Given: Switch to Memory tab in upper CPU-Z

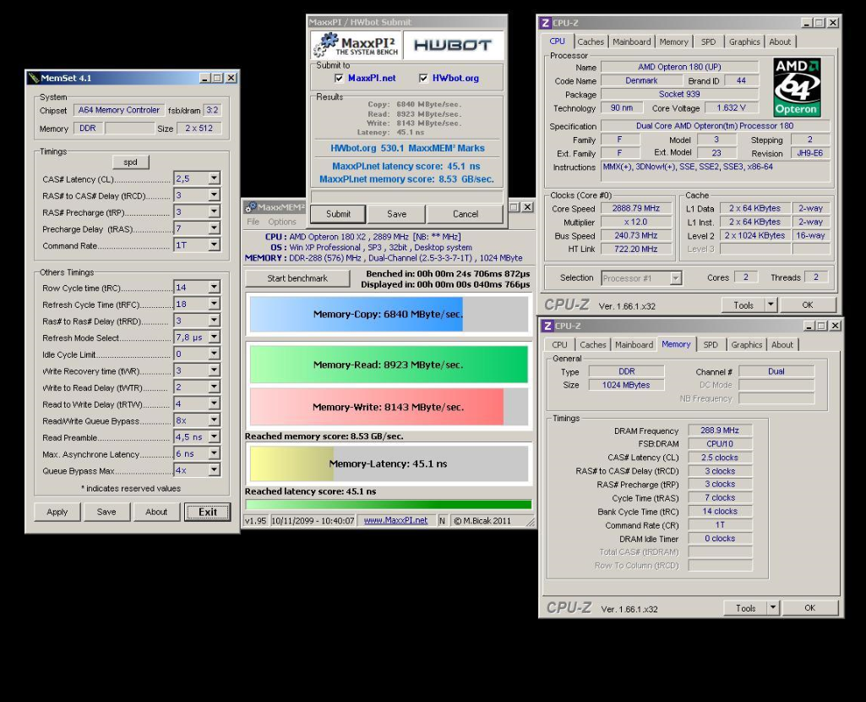Looking at the screenshot, I should pyautogui.click(x=673, y=41).
